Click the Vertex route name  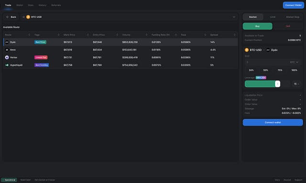click(x=13, y=57)
